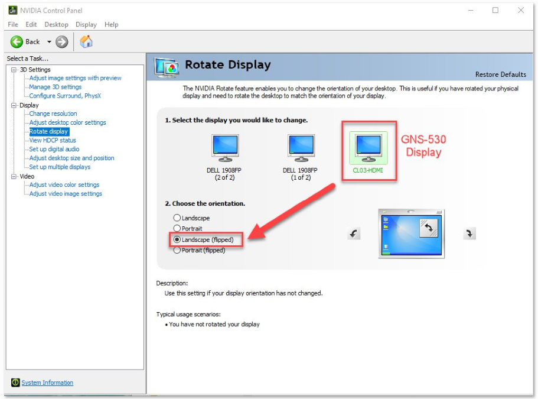Click the Restore Defaults link
Viewport: 538px width, 399px height.
pyautogui.click(x=500, y=74)
